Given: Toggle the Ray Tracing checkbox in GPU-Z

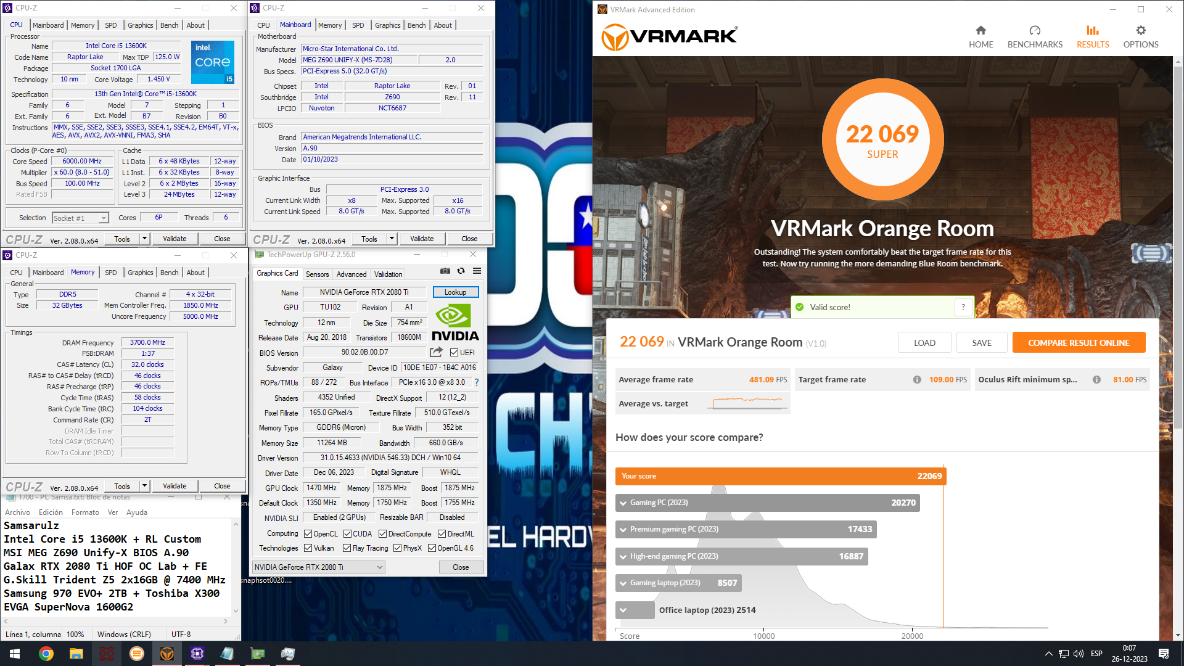Looking at the screenshot, I should click(347, 548).
